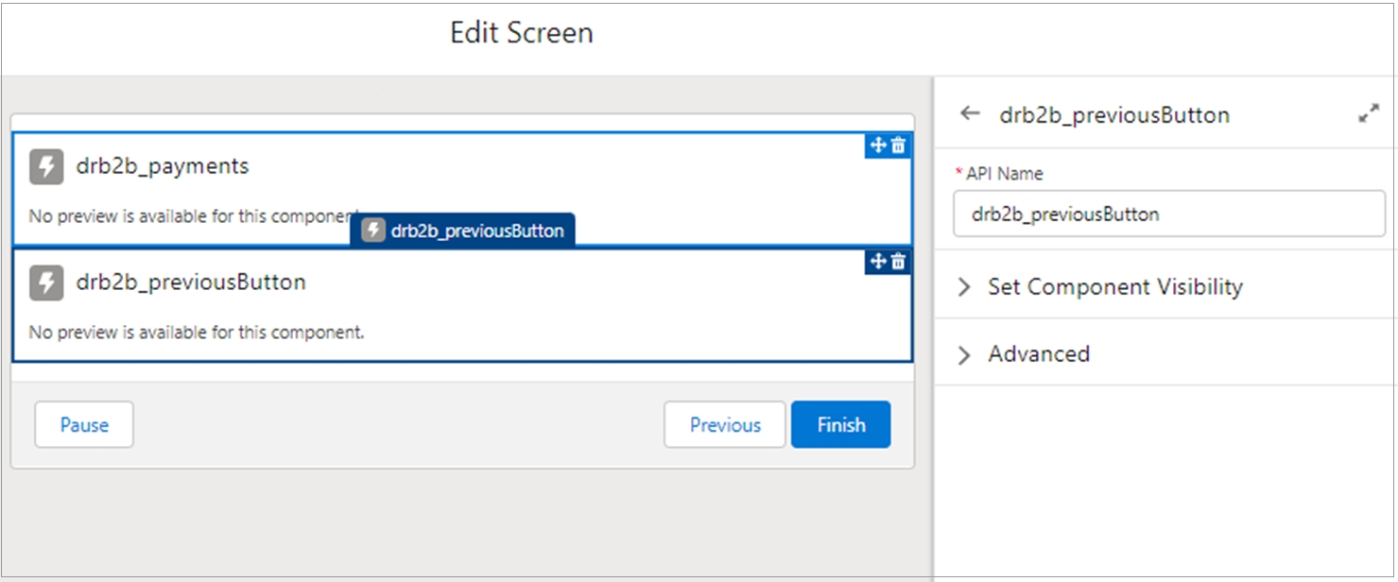This screenshot has height=582, width=1398.
Task: Click the move handle on drb2b_payments component
Action: 878,145
